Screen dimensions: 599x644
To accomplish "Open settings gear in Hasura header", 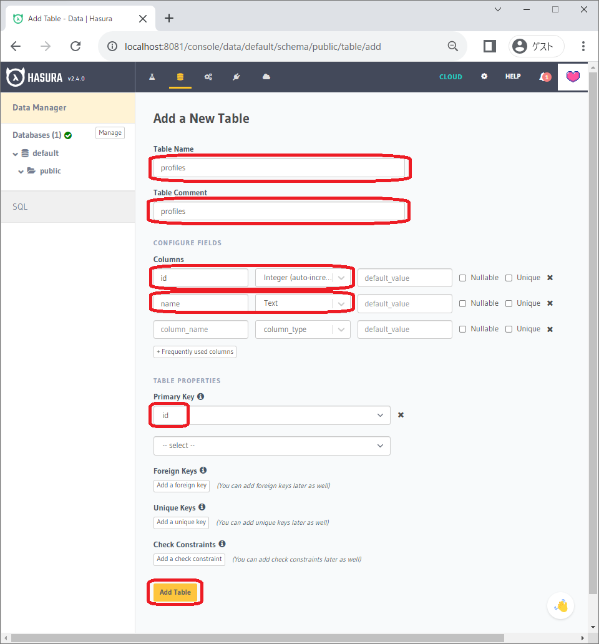I will click(484, 76).
